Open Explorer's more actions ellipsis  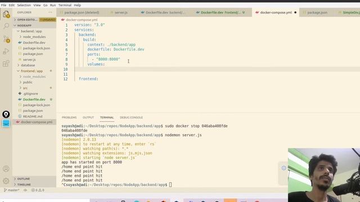[x=50, y=12]
